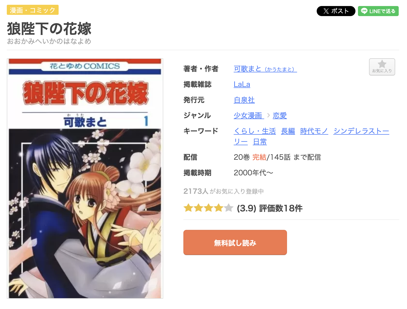Send via the LINEで送る button
This screenshot has width=407, height=309.
point(378,11)
